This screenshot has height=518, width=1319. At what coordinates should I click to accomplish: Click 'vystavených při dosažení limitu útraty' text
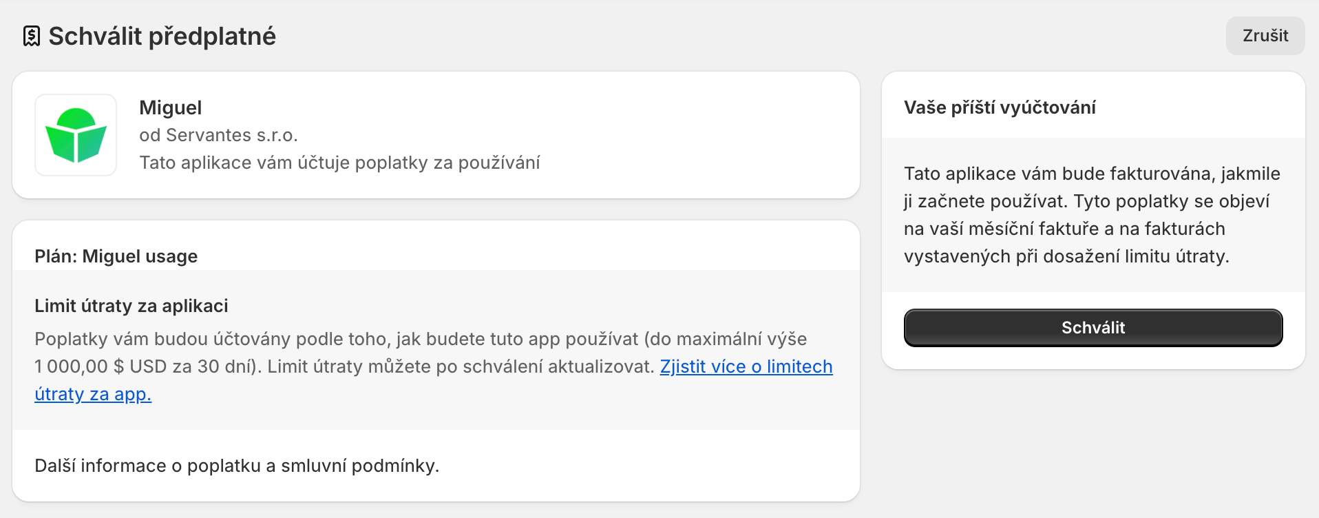1066,256
